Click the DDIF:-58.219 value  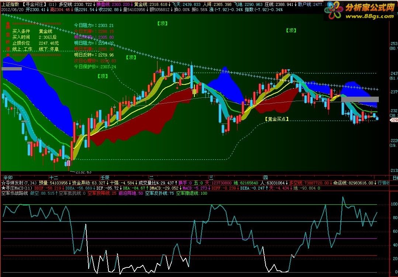[48, 188]
